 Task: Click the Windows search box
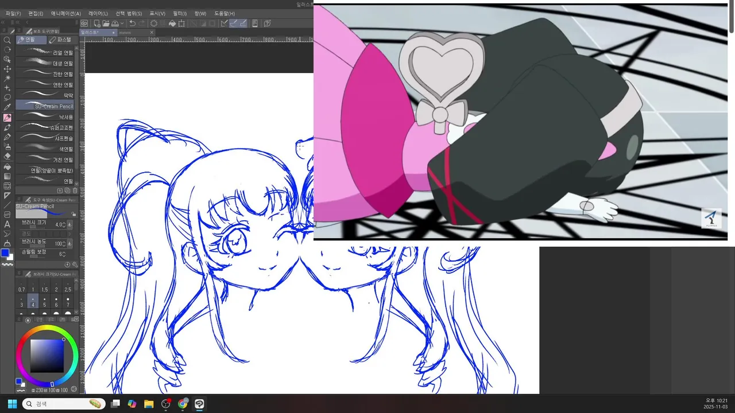(x=64, y=404)
